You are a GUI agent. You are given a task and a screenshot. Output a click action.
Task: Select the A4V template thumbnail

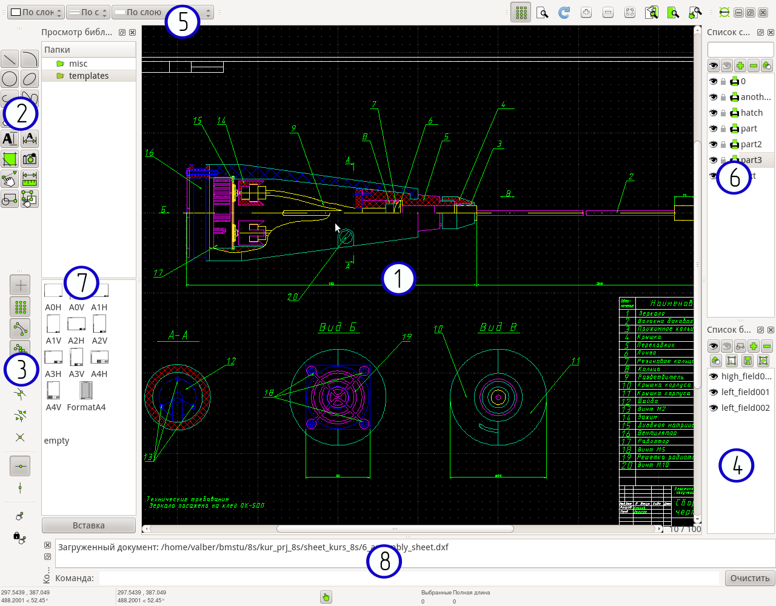pos(53,391)
